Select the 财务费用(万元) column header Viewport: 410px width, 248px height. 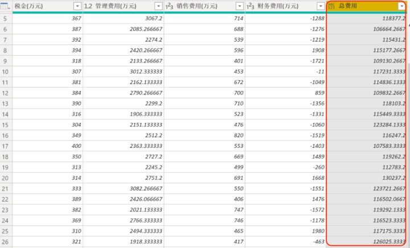pyautogui.click(x=285, y=6)
